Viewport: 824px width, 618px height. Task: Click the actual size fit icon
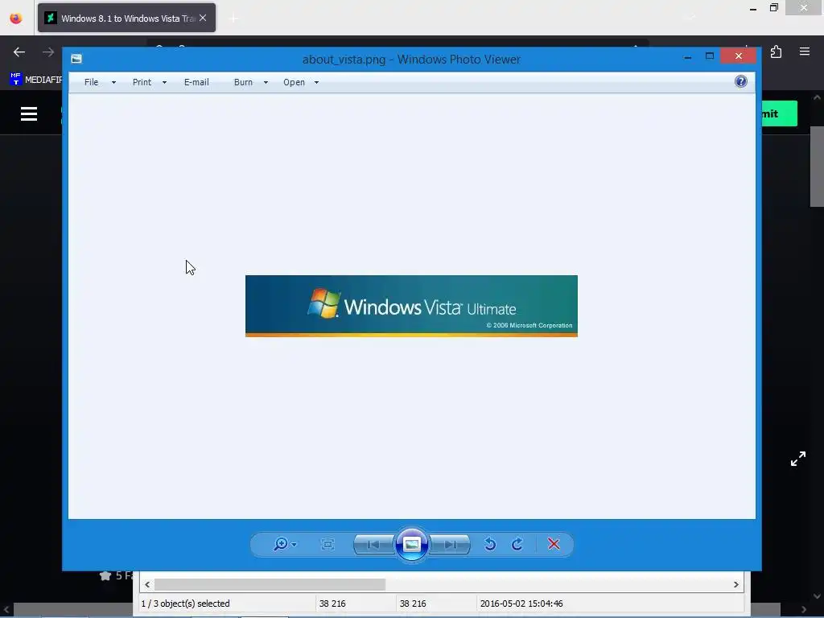click(x=328, y=545)
